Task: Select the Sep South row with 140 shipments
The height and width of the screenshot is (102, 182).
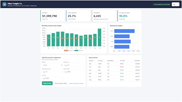Action: pyautogui.click(x=114, y=64)
